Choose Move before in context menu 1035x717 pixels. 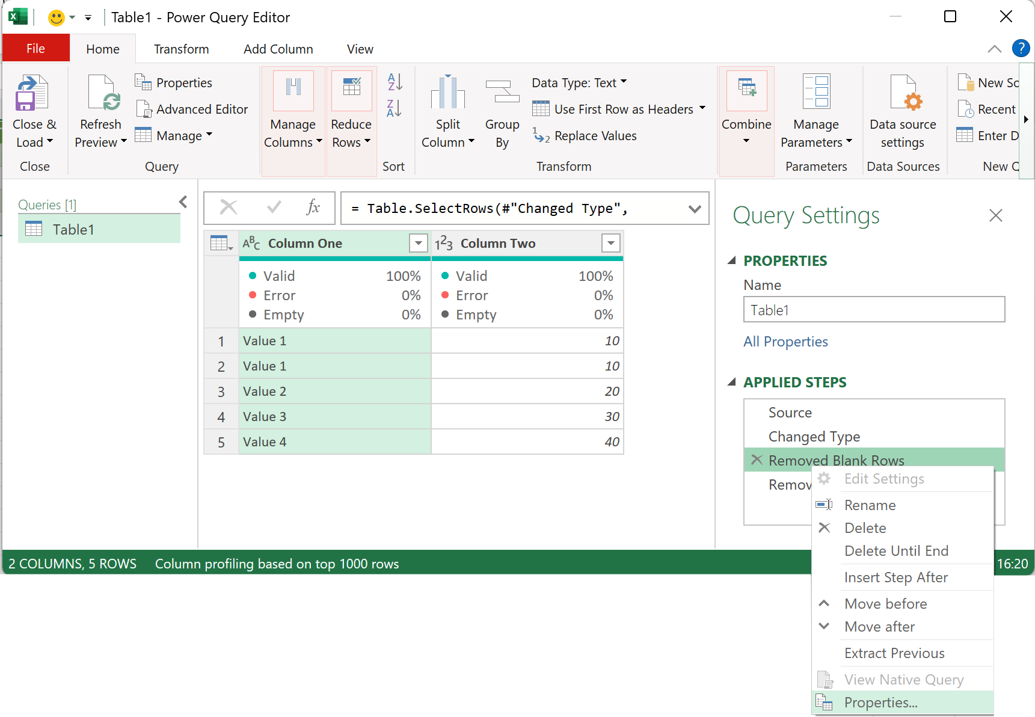click(902, 604)
